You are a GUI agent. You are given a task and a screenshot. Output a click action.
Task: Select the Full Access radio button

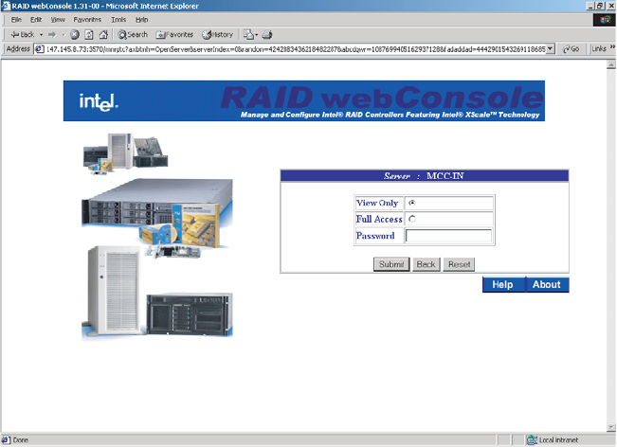pyautogui.click(x=412, y=219)
